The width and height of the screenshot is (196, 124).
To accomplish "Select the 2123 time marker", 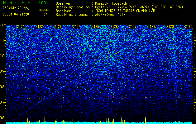I will 58,27.
